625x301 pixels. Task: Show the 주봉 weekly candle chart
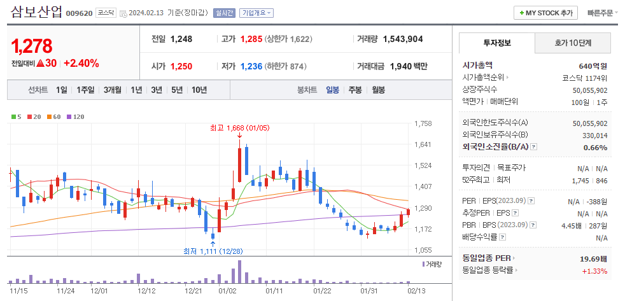tap(355, 90)
